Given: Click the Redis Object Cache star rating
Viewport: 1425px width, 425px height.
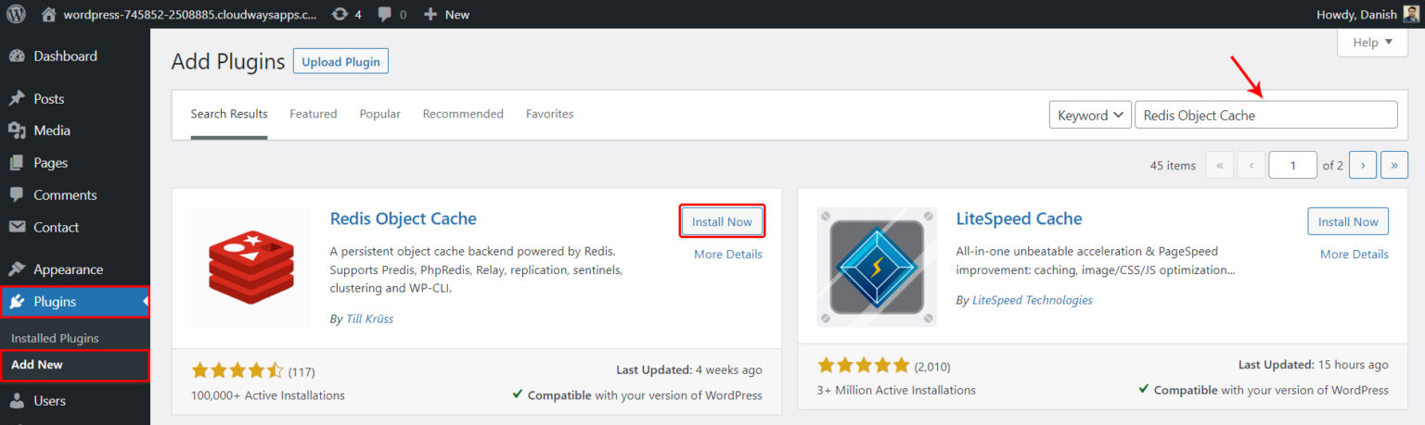Looking at the screenshot, I should click(237, 371).
